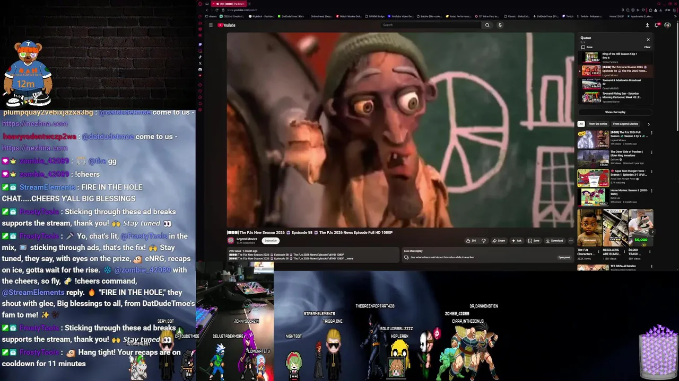Image resolution: width=679 pixels, height=381 pixels.
Task: Open YouTube Video Downloader bookmark
Action: click(x=401, y=16)
